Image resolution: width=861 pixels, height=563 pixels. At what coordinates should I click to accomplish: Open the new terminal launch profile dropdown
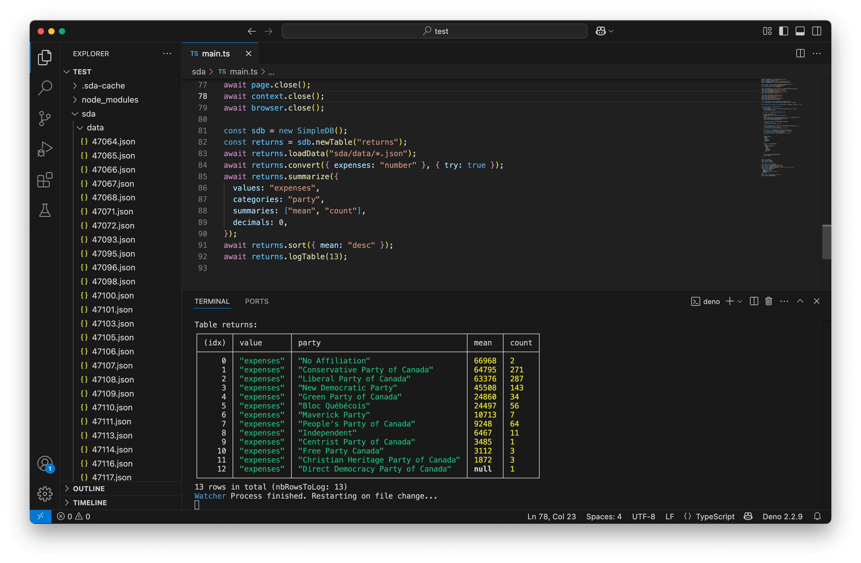coord(740,301)
